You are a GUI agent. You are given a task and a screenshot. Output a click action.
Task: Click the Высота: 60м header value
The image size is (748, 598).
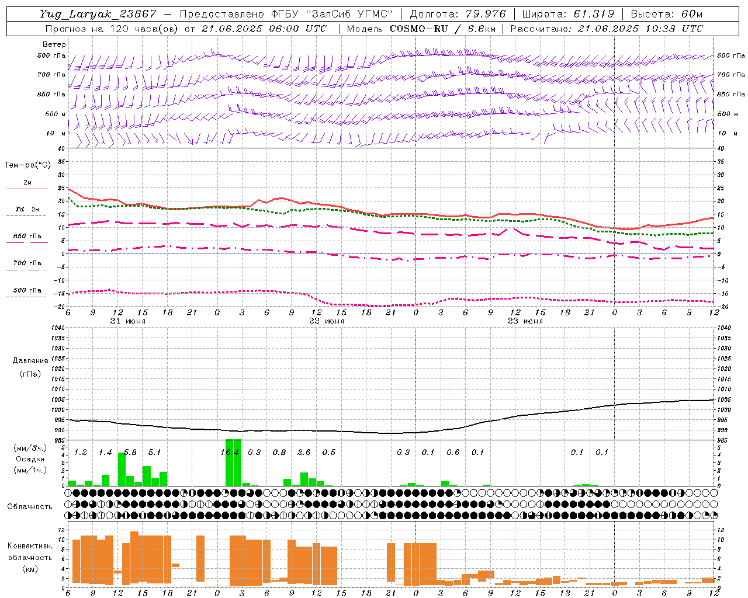point(667,14)
